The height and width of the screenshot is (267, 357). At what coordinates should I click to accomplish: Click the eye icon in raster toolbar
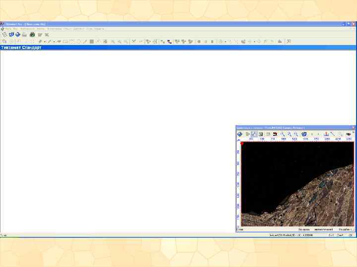pyautogui.click(x=348, y=134)
